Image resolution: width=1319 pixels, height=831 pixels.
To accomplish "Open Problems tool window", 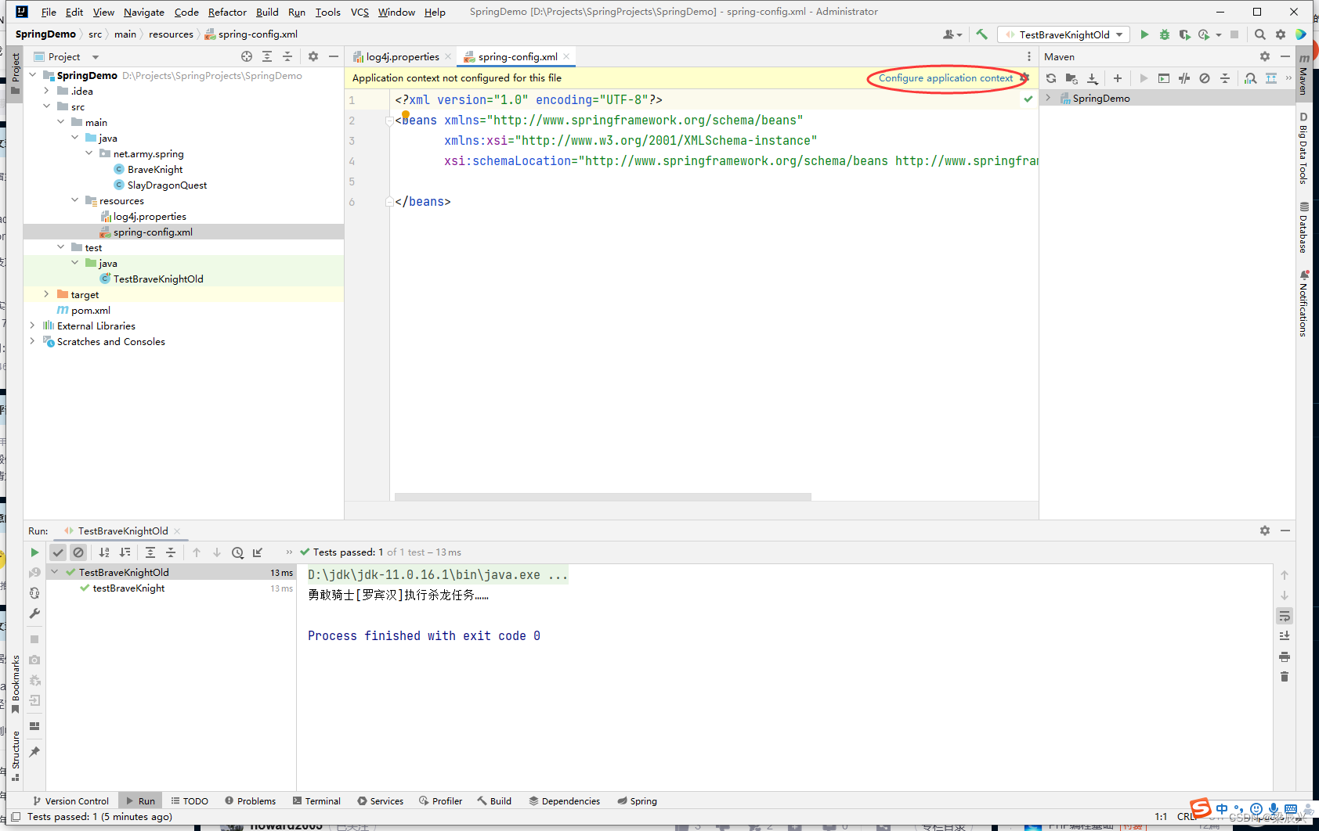I will point(250,800).
